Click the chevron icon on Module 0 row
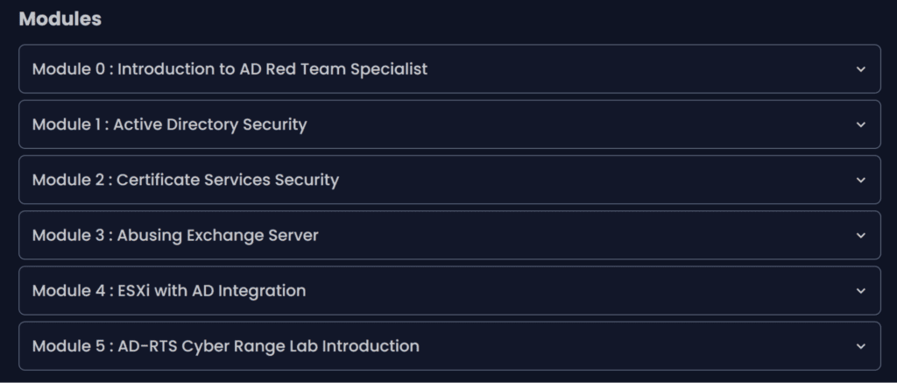Screen dimensions: 897x383 pos(861,69)
